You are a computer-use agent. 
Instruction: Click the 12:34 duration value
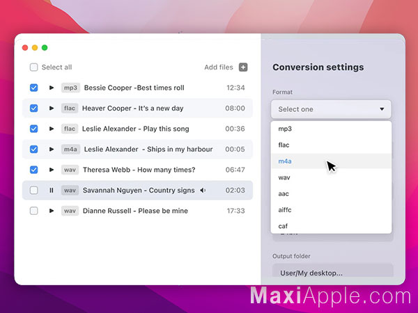pos(235,88)
